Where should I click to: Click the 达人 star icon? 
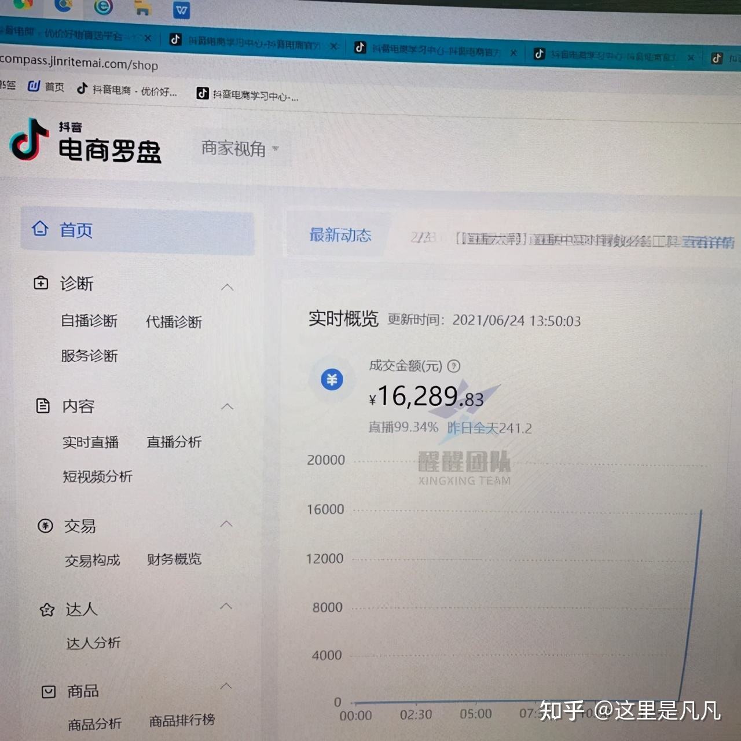tap(47, 610)
